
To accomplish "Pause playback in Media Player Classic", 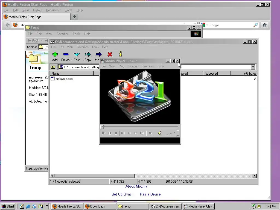I will click(x=110, y=133).
